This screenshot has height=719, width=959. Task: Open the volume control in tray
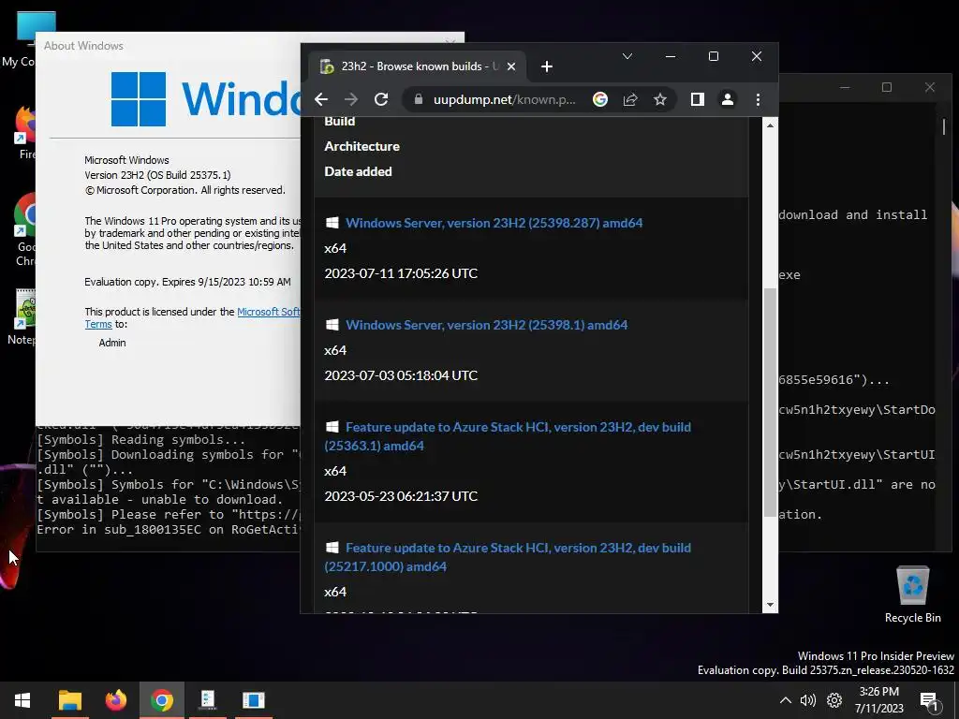coord(808,700)
